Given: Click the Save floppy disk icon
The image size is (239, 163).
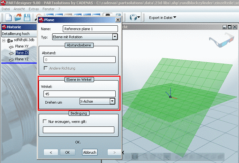Looking at the screenshot, I should [27, 17].
